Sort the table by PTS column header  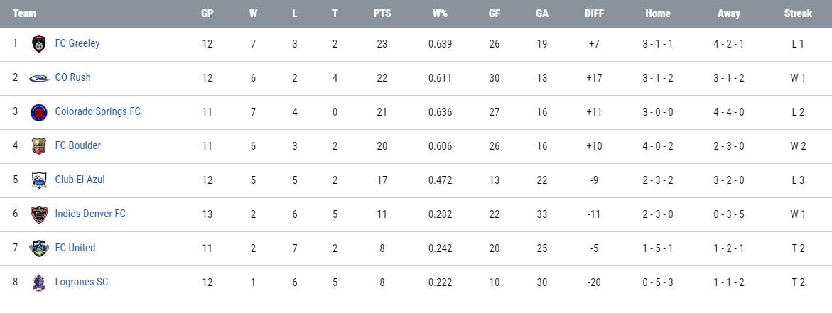382,13
